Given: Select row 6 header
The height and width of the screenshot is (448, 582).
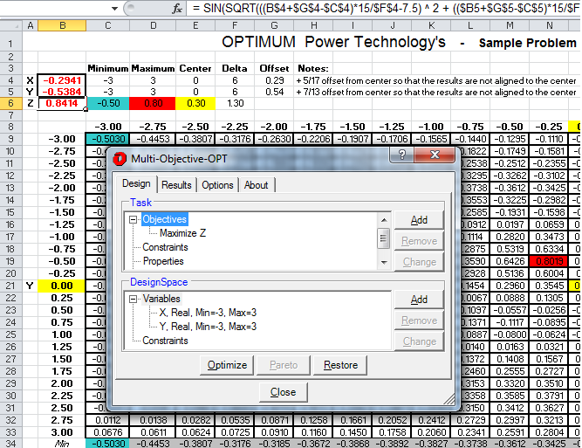Looking at the screenshot, I should pyautogui.click(x=10, y=103).
